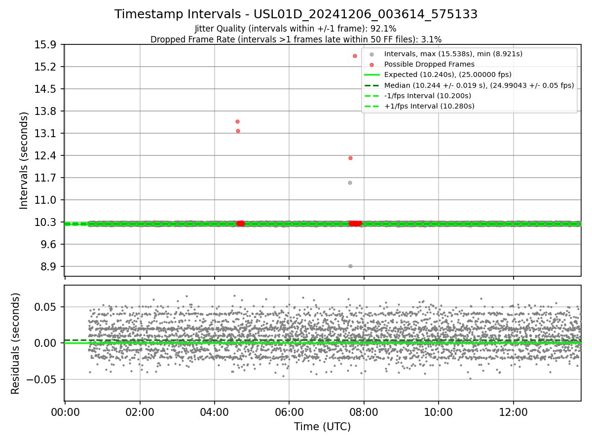The width and height of the screenshot is (592, 444).
Task: Click the x-axis tick label 04:00
Action: pyautogui.click(x=215, y=412)
